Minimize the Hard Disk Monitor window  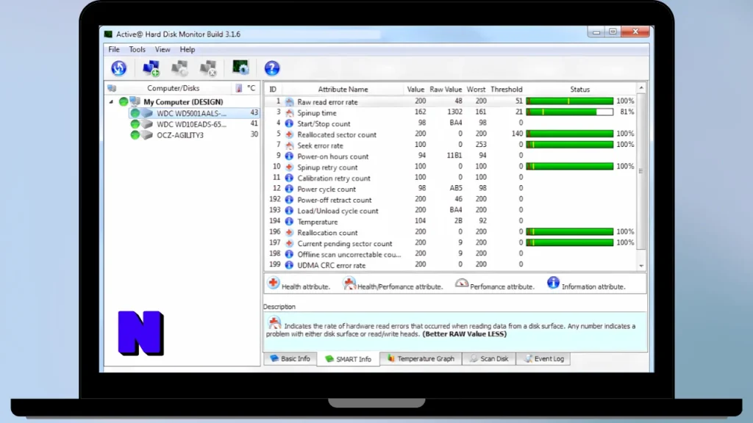(596, 32)
